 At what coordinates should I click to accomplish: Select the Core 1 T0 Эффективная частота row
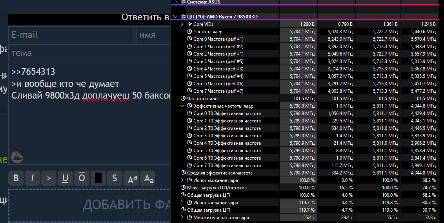click(x=305, y=121)
